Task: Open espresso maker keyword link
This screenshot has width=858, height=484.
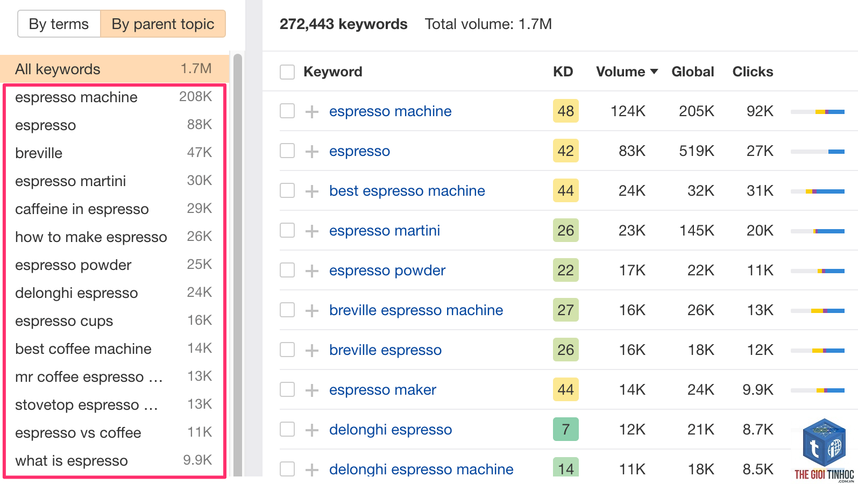Action: pos(382,390)
